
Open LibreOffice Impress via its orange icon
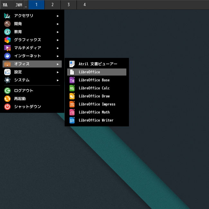pyautogui.click(x=72, y=104)
